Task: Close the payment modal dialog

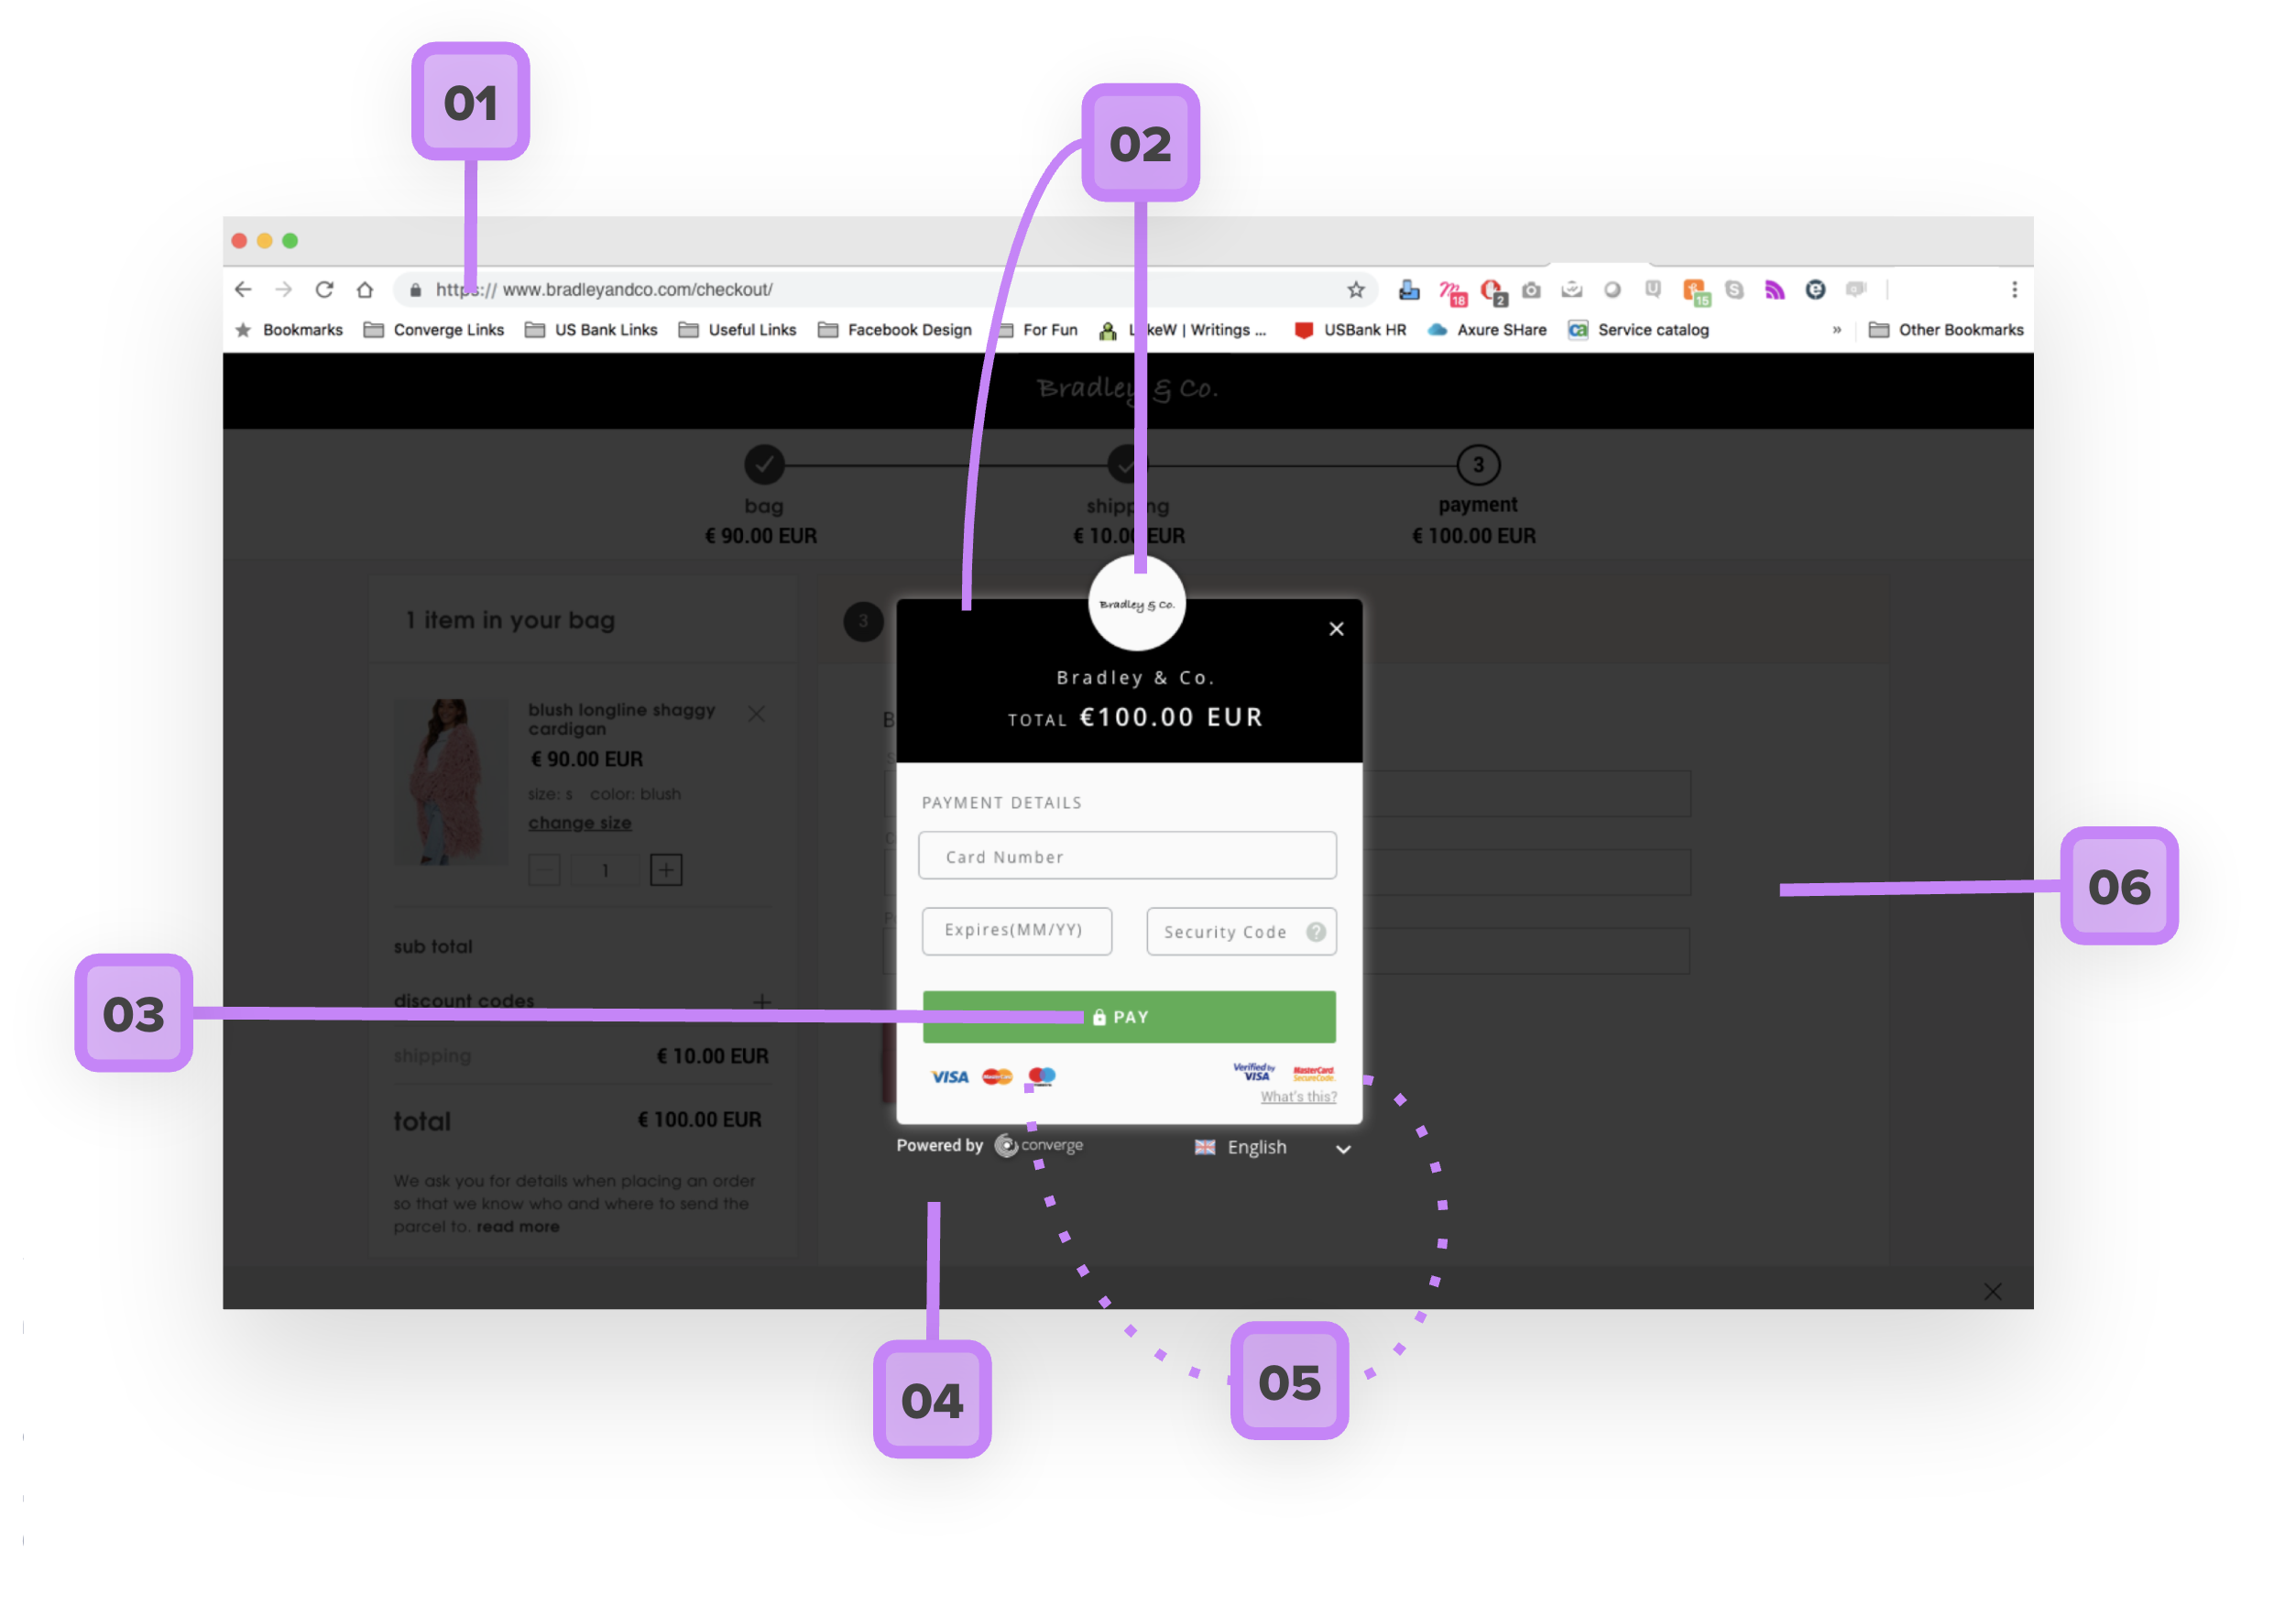Action: (1332, 629)
